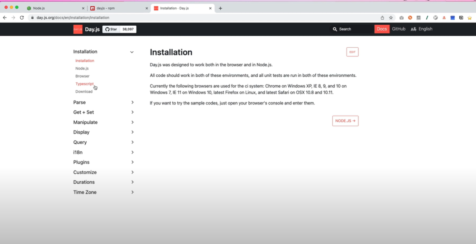This screenshot has height=244, width=476.
Task: Open the Docs navigation item
Action: click(x=382, y=29)
